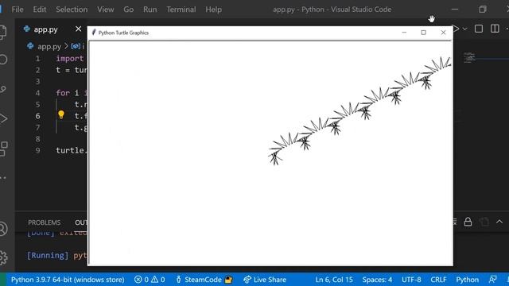
Task: Switch to the OUTPUT panel tab
Action: point(81,222)
